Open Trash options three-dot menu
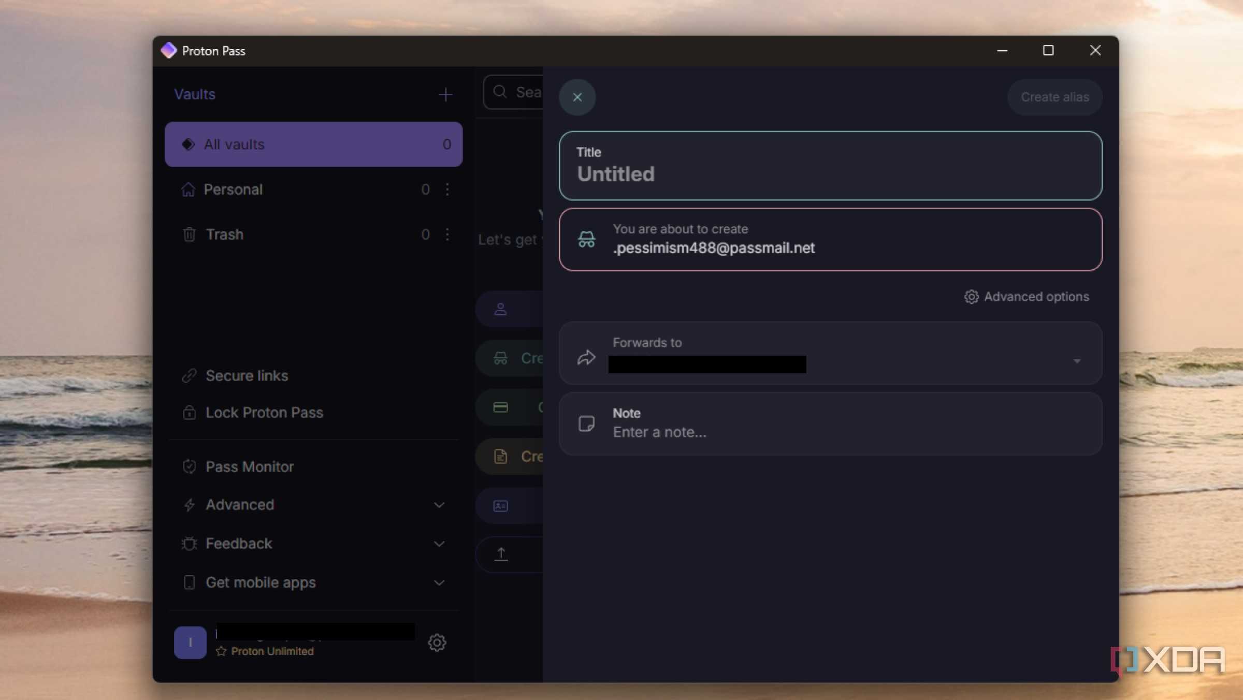 447,235
